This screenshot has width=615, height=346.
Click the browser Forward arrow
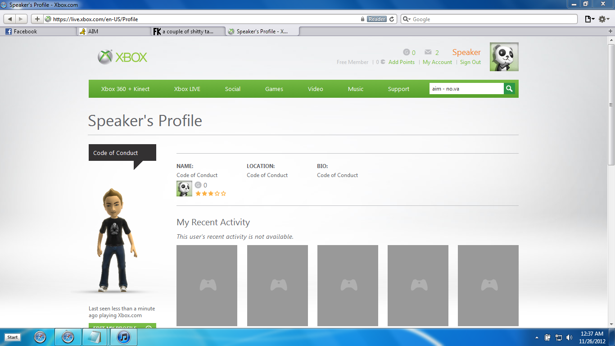21,19
